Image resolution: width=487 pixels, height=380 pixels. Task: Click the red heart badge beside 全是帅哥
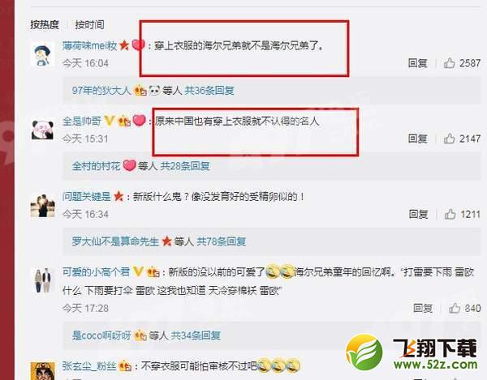click(x=139, y=121)
